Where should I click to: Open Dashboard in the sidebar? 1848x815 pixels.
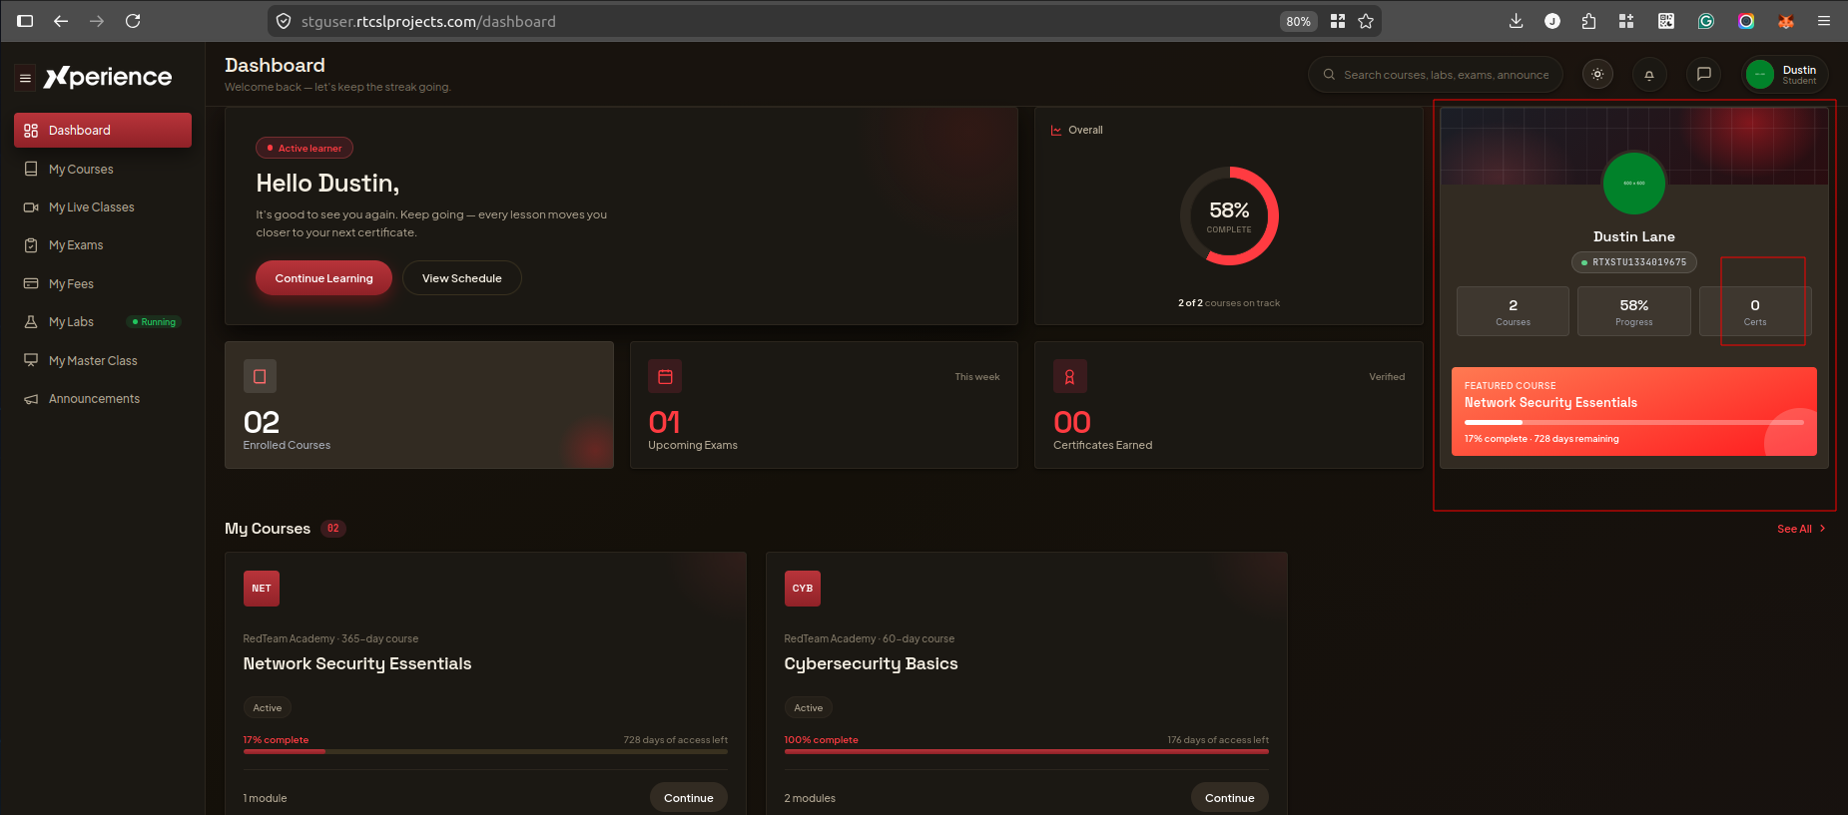103,131
